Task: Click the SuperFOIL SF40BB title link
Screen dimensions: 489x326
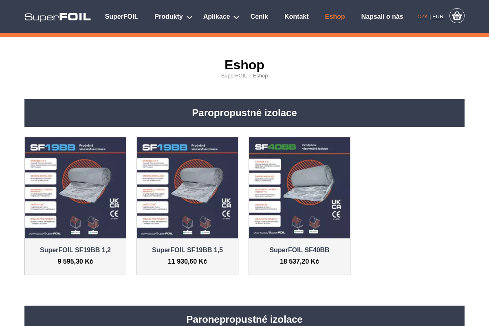Action: click(300, 250)
